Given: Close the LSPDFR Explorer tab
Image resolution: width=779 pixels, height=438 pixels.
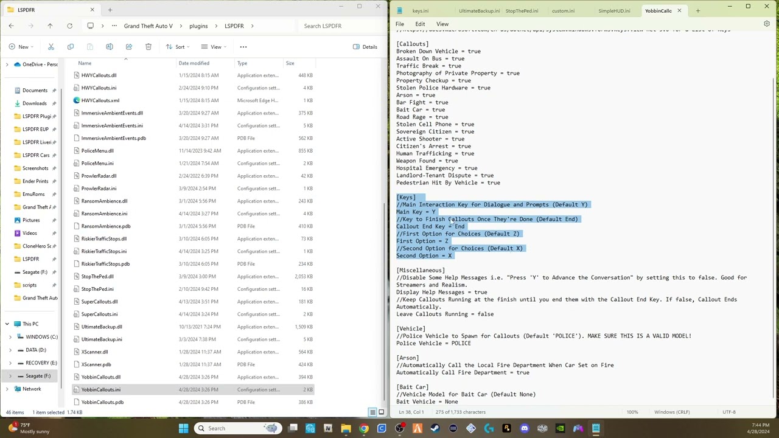Looking at the screenshot, I should 92,10.
